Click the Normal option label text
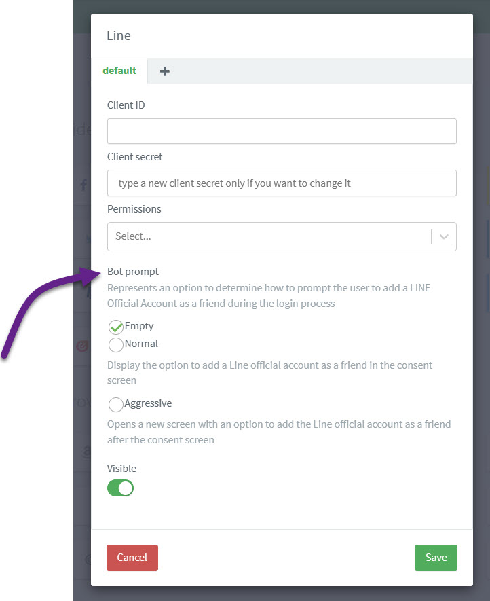The image size is (490, 601). click(x=141, y=344)
